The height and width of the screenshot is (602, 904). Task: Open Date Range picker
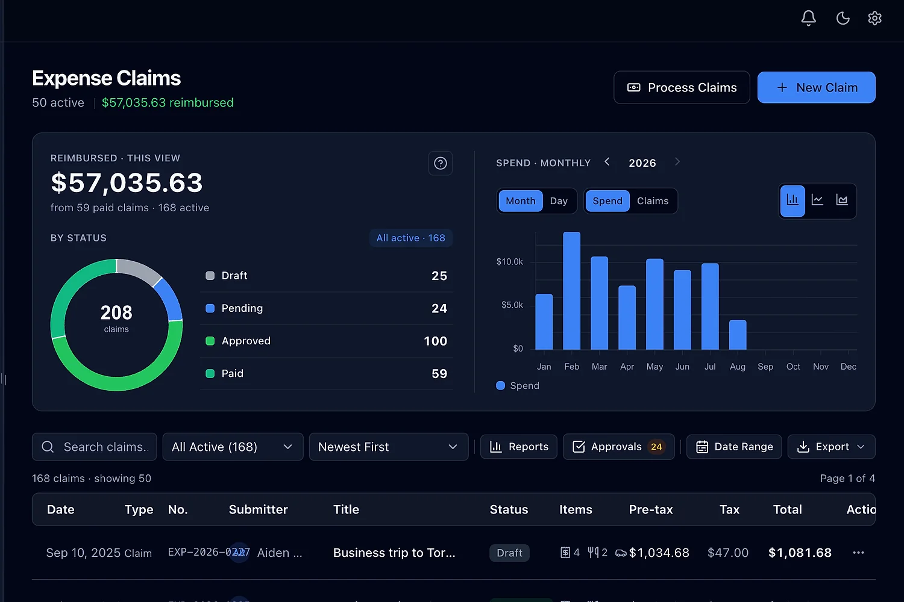tap(734, 447)
